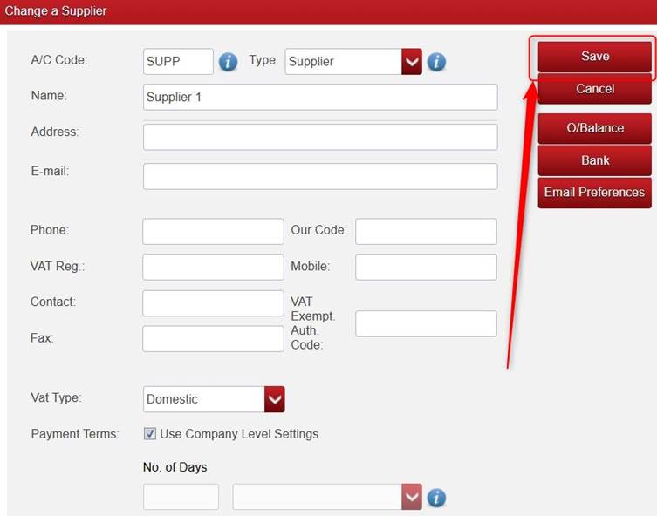The height and width of the screenshot is (516, 657).
Task: Click the No. of Days label
Action: 175,467
